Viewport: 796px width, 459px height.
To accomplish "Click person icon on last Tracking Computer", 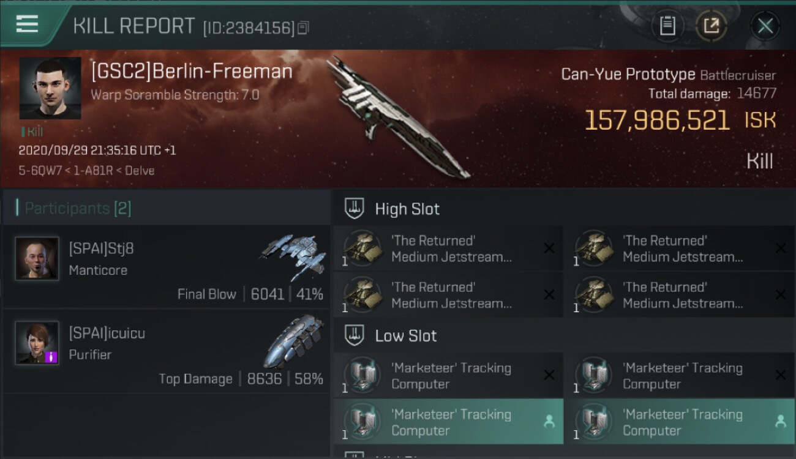I will (x=780, y=421).
